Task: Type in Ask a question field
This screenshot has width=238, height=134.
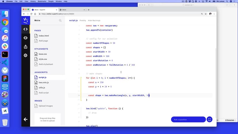Action: (x=188, y=119)
